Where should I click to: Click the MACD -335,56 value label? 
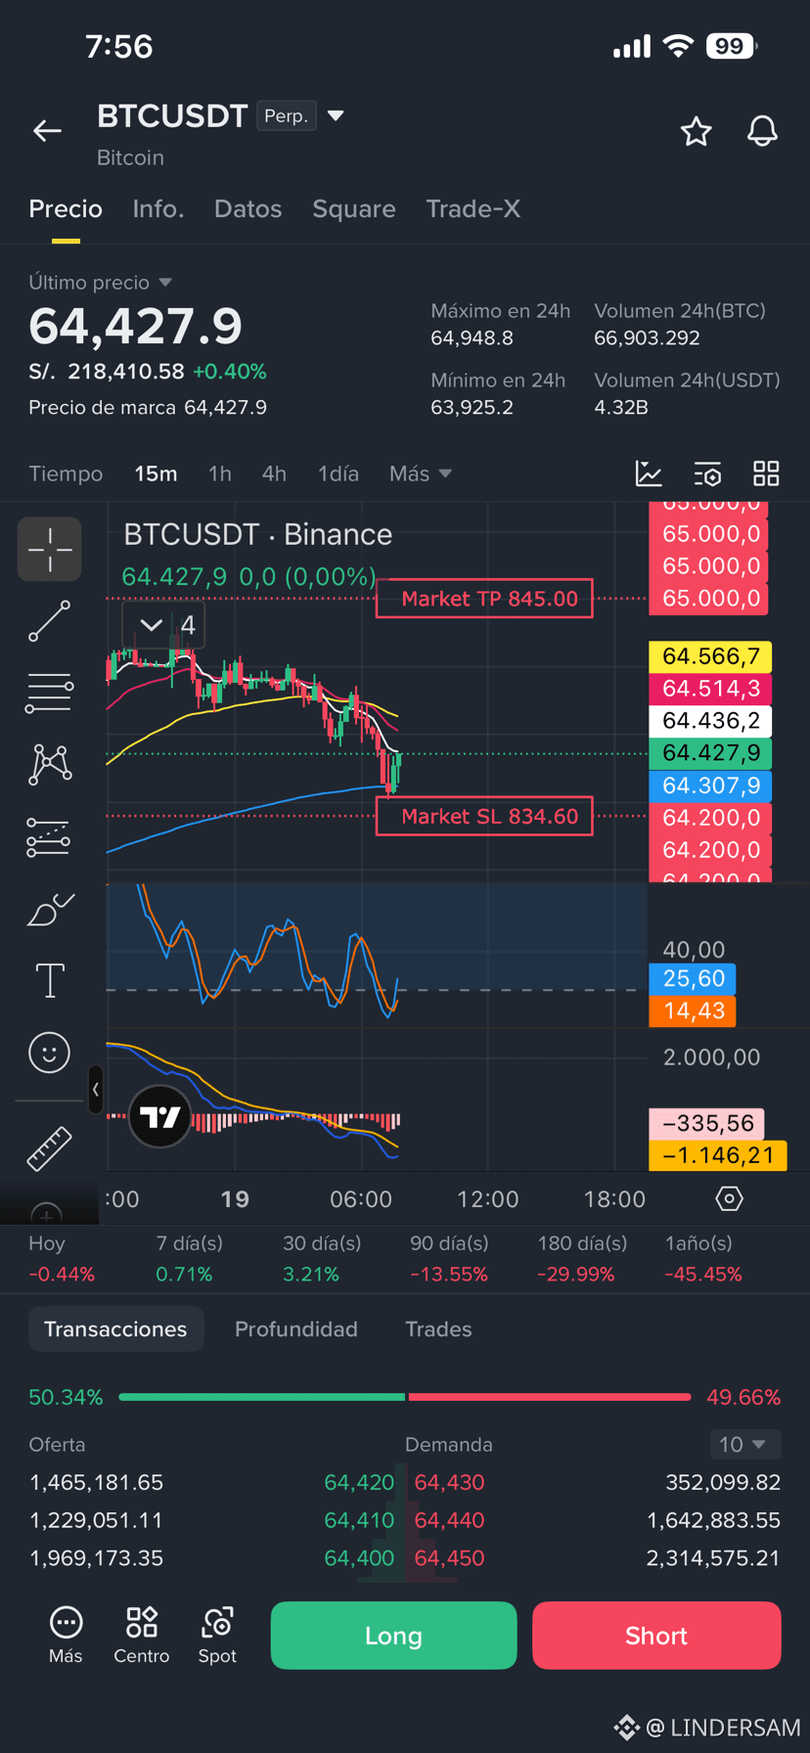[707, 1123]
